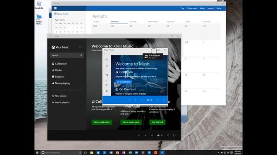Select Monday column header in Calendar
This screenshot has height=155, width=277.
[115, 22]
